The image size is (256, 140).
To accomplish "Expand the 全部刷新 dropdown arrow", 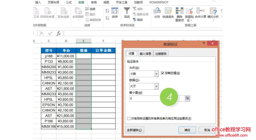I will tap(79, 20).
